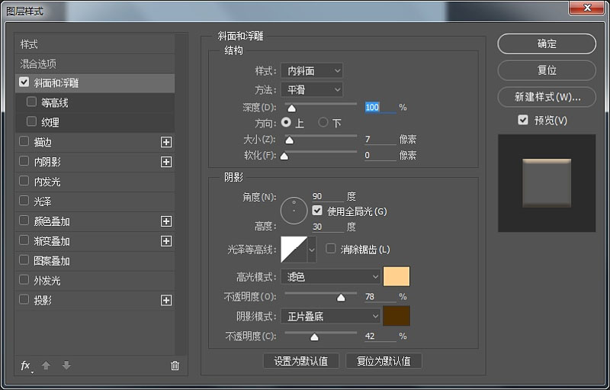Enable 消除锯齿 checkbox

[x=331, y=248]
